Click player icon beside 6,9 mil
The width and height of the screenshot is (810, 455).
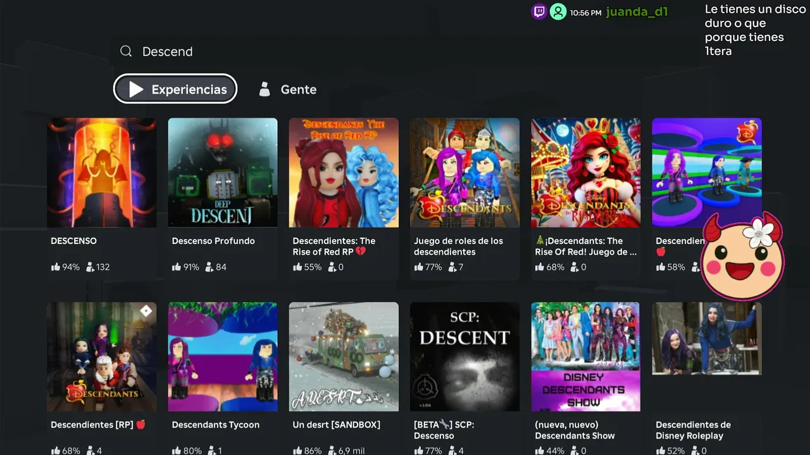tap(332, 451)
